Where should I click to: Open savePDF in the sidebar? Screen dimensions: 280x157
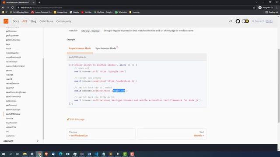coord(10,88)
